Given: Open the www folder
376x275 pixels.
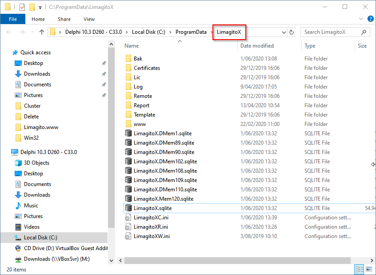Looking at the screenshot, I should point(140,124).
